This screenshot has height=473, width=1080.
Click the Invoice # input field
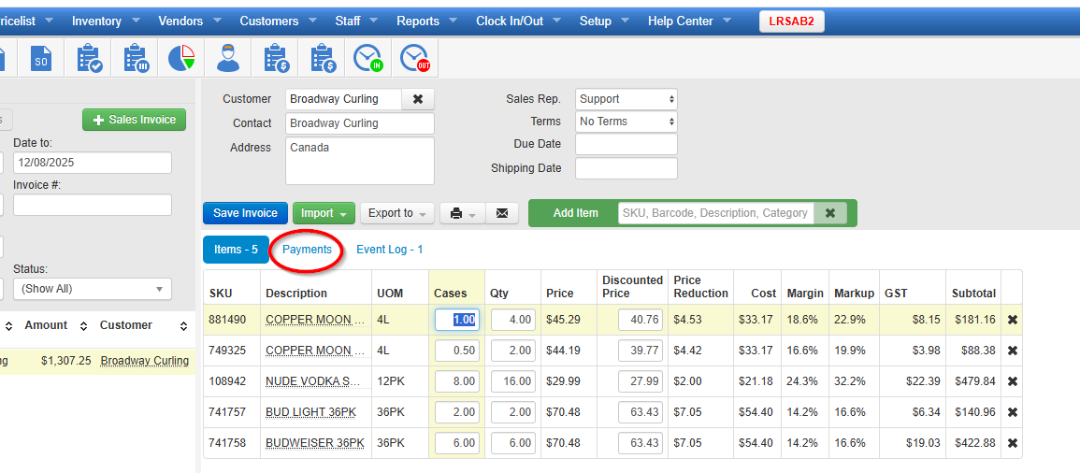(x=93, y=205)
